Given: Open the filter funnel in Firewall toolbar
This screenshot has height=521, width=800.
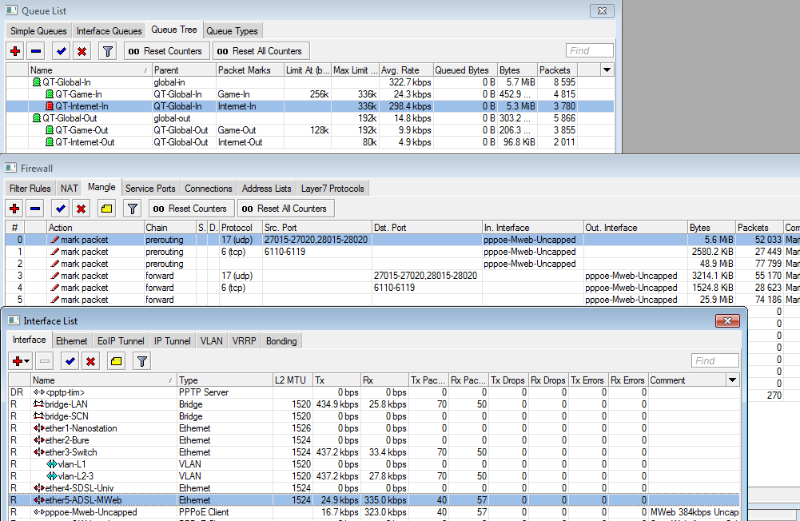Looking at the screenshot, I should coord(132,209).
